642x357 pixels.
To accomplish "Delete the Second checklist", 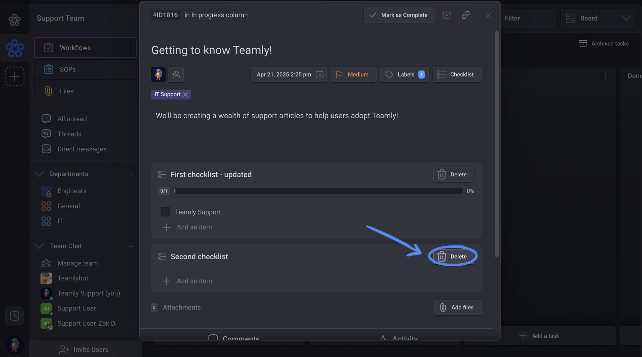I will 453,257.
